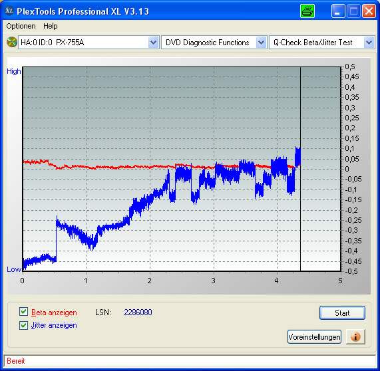Maximize the PlexTools window
The width and height of the screenshot is (380, 371).
(353, 11)
